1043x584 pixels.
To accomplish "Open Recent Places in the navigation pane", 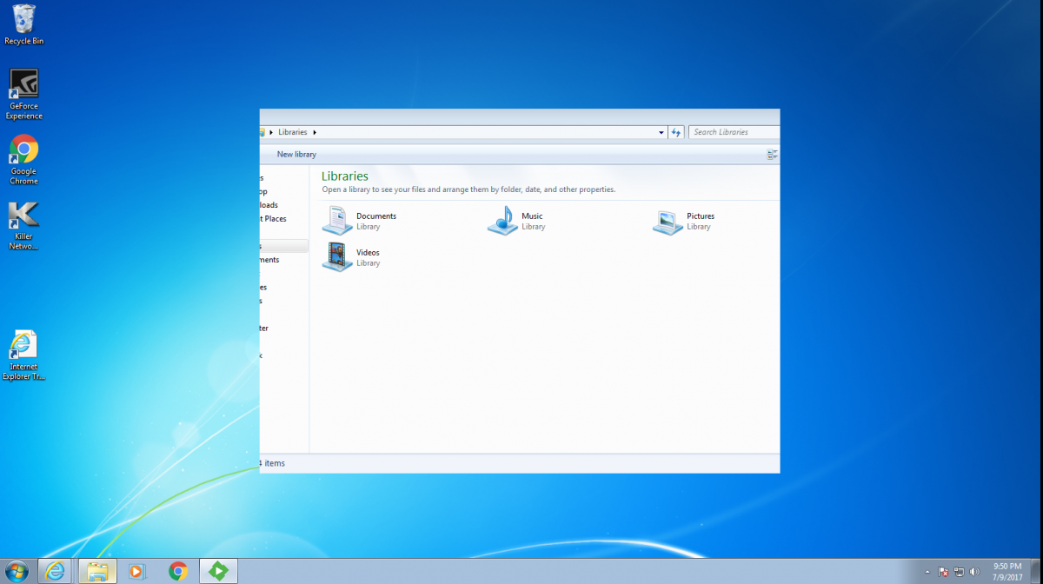I will [272, 219].
